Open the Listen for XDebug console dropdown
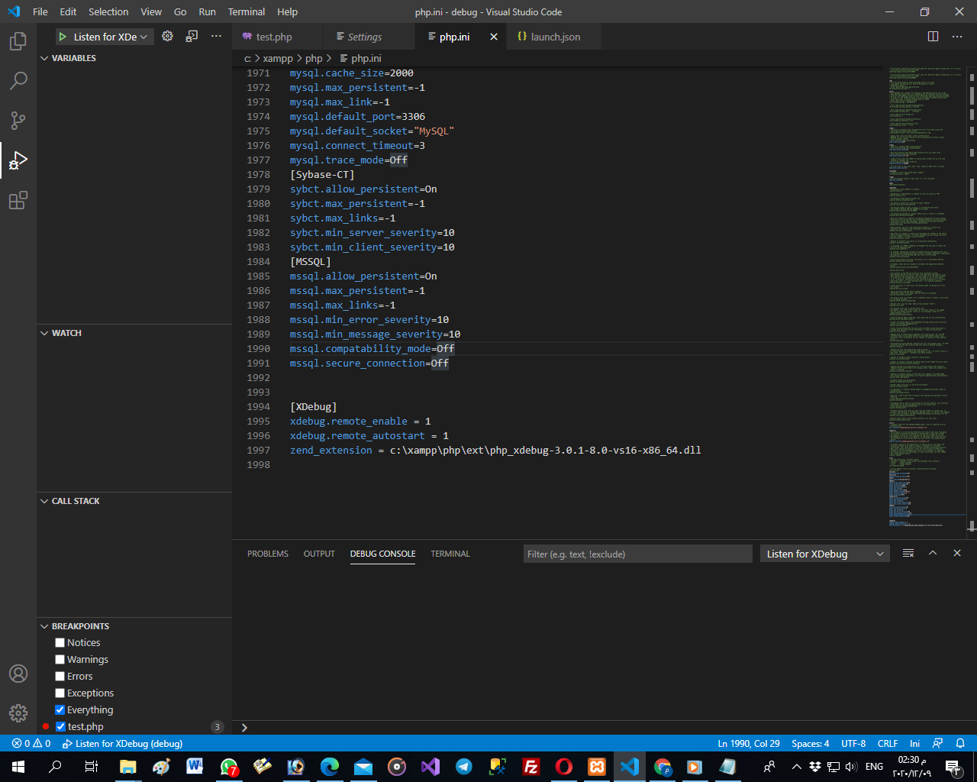977x782 pixels. pos(825,554)
